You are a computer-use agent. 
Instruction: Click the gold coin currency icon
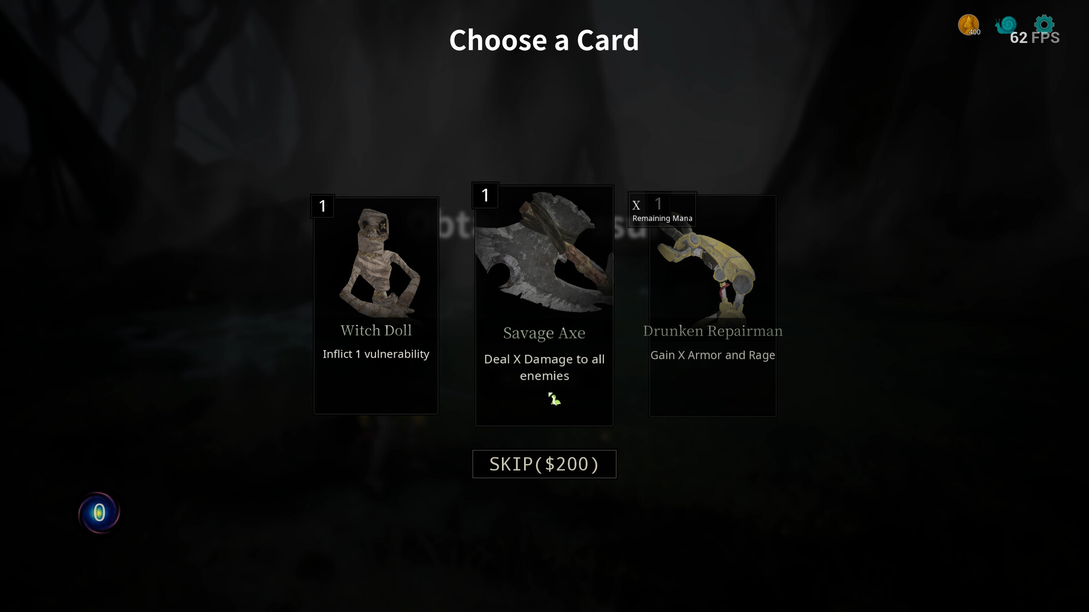tap(969, 25)
